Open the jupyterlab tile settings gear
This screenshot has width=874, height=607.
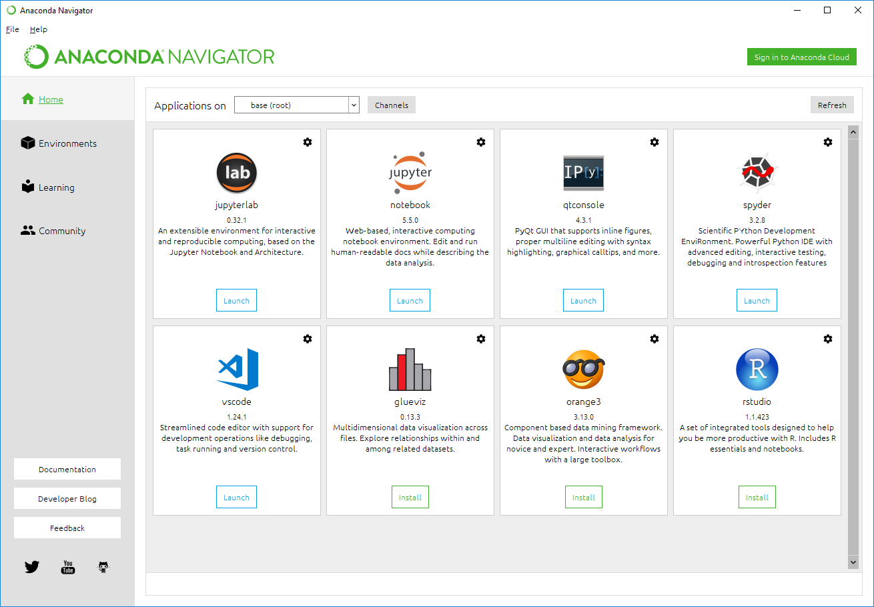pos(308,142)
